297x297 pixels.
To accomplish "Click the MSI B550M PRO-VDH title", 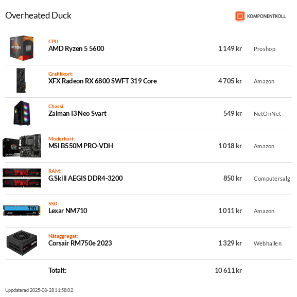I will (x=81, y=146).
